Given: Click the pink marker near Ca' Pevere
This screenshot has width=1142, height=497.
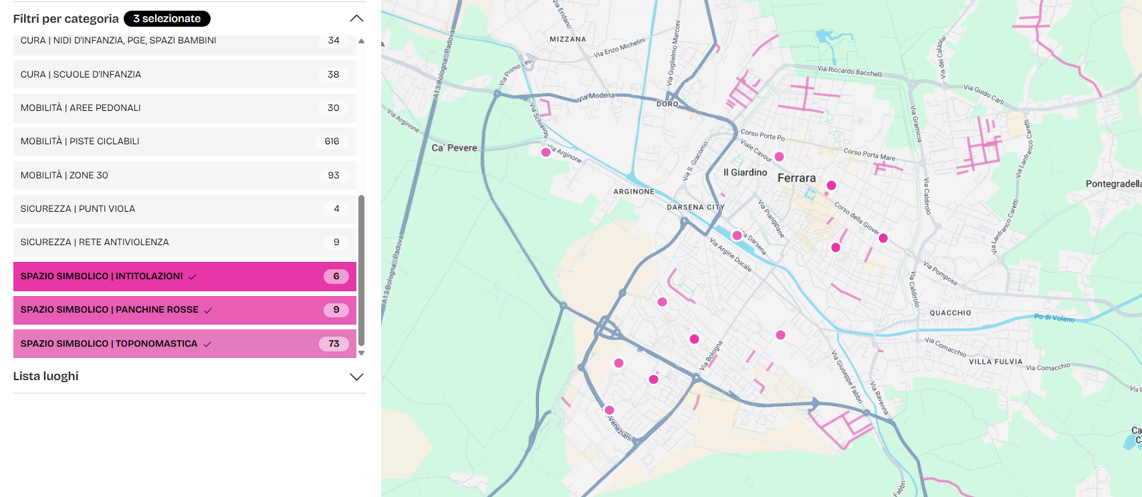Looking at the screenshot, I should coord(546,152).
